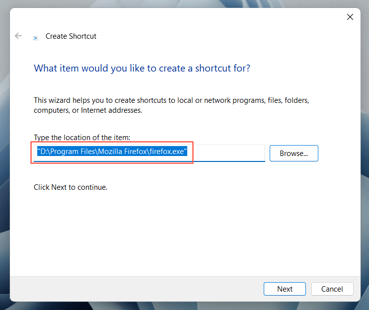Click the 'Click Next to continue' text
The width and height of the screenshot is (369, 310).
71,187
